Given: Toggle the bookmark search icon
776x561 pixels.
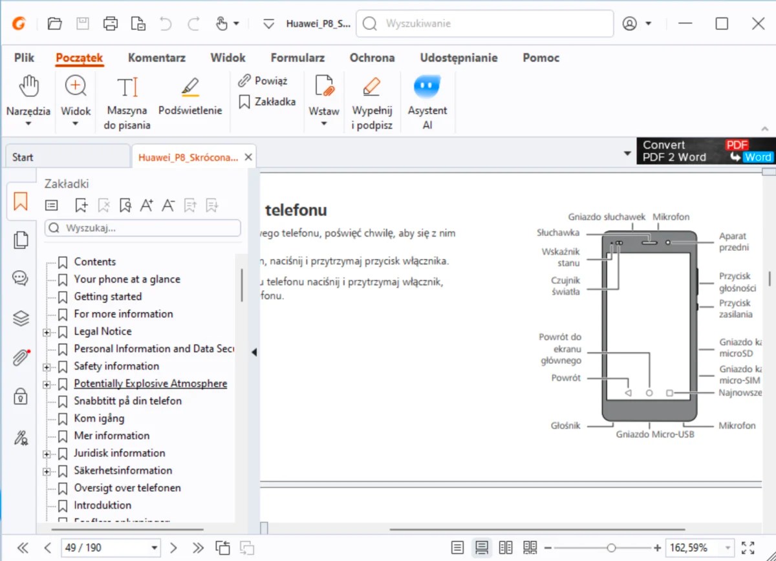Looking at the screenshot, I should (x=125, y=205).
